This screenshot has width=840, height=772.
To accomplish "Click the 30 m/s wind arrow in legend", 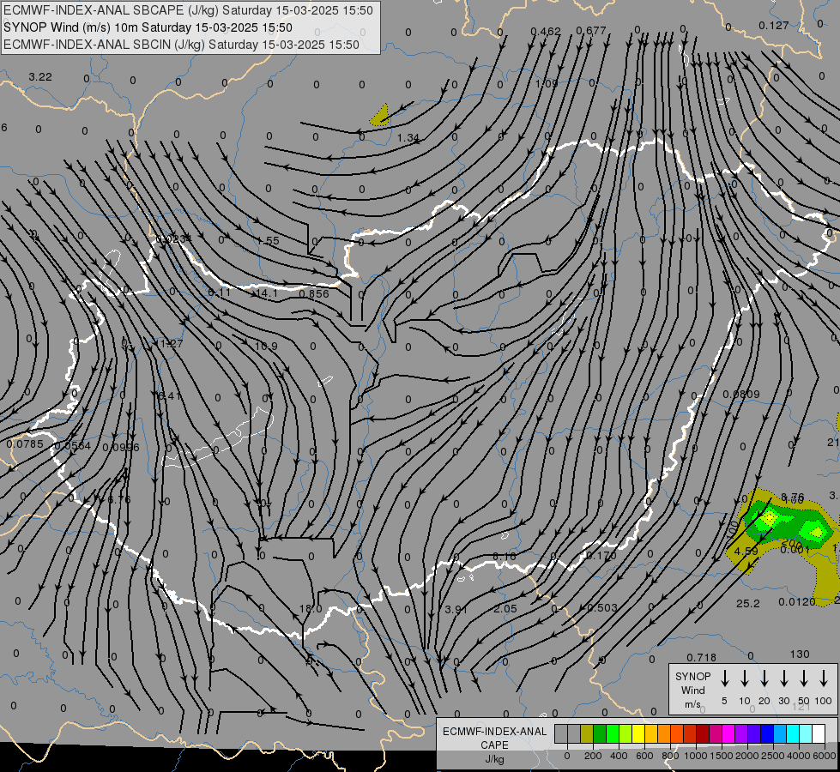I will (x=784, y=679).
